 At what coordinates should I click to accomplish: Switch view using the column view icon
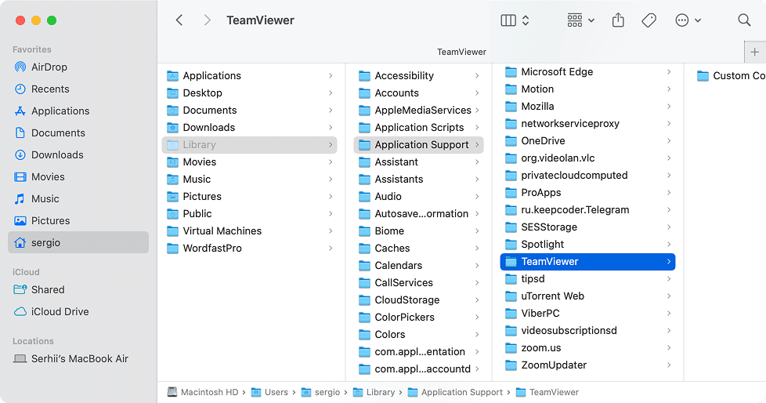pyautogui.click(x=508, y=20)
